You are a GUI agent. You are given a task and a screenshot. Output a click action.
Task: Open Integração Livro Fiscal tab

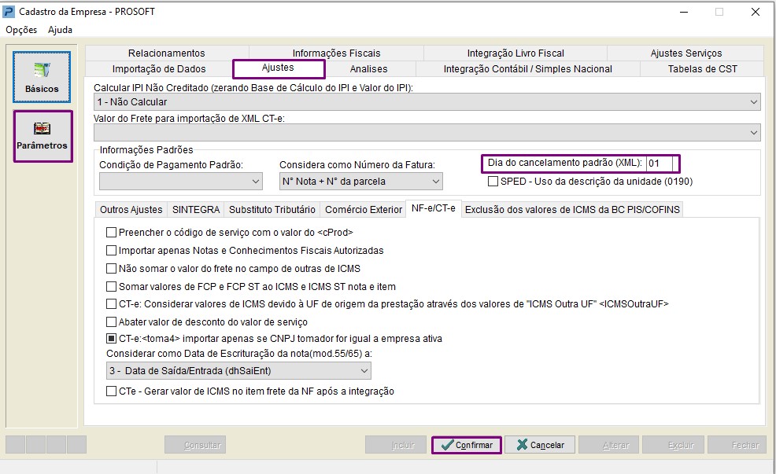[x=515, y=53]
